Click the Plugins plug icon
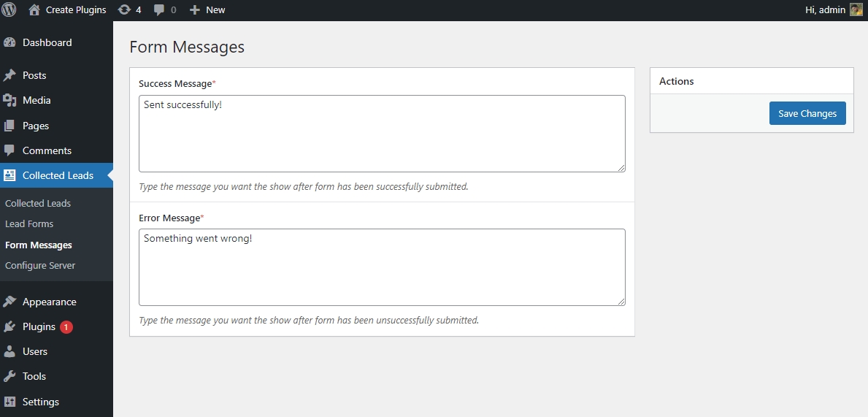 tap(9, 326)
